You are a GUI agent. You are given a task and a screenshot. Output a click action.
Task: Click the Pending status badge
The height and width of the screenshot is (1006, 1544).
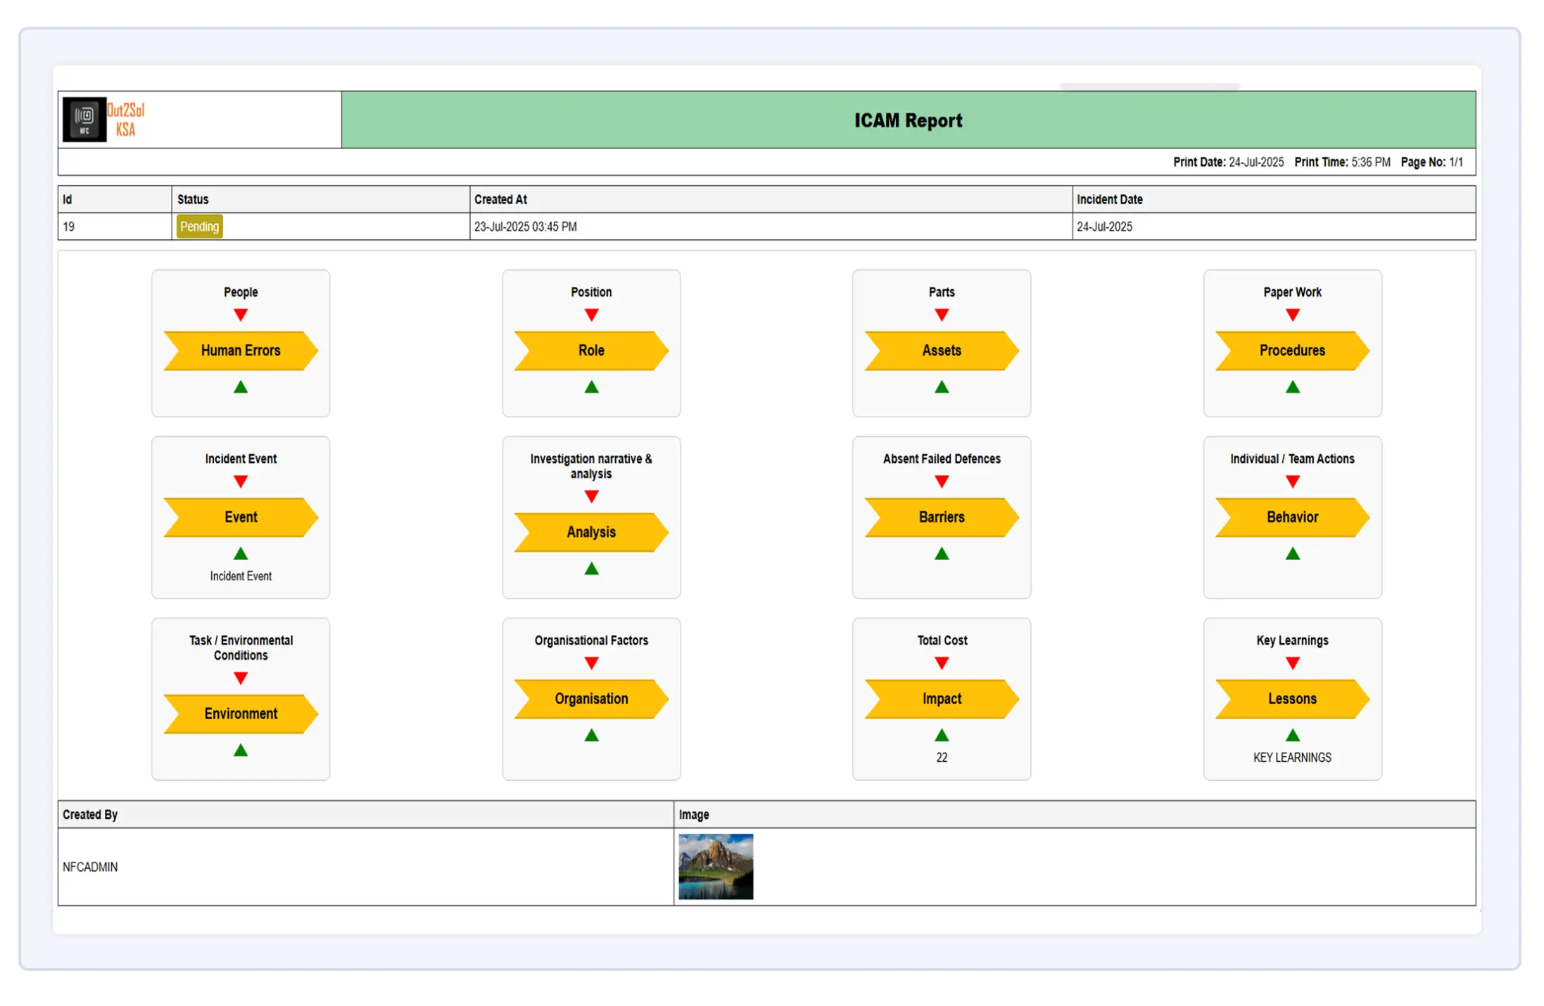coord(199,227)
